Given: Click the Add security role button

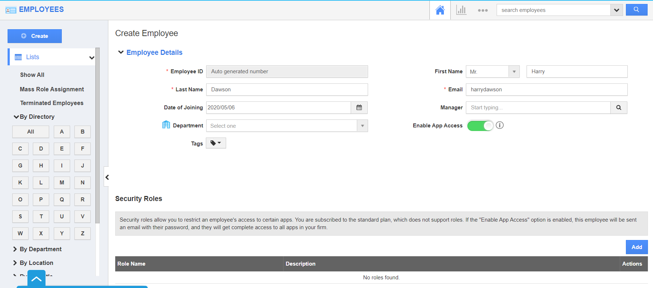Looking at the screenshot, I should (x=636, y=247).
